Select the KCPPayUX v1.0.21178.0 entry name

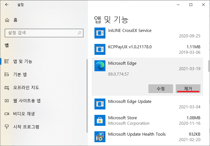pos(130,47)
